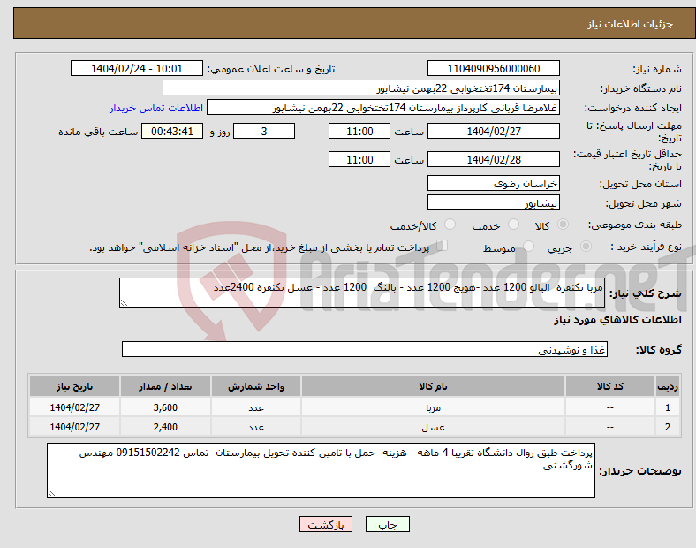Click the remaining time field 00:43:41
The width and height of the screenshot is (696, 548).
171,131
